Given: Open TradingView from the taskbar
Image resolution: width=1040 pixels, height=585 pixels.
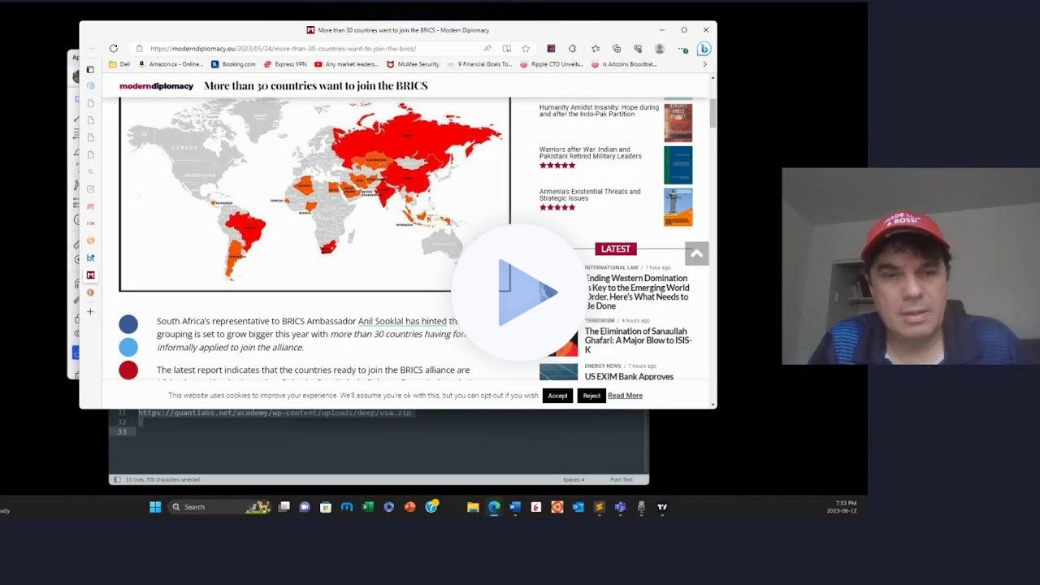Looking at the screenshot, I should pyautogui.click(x=662, y=507).
